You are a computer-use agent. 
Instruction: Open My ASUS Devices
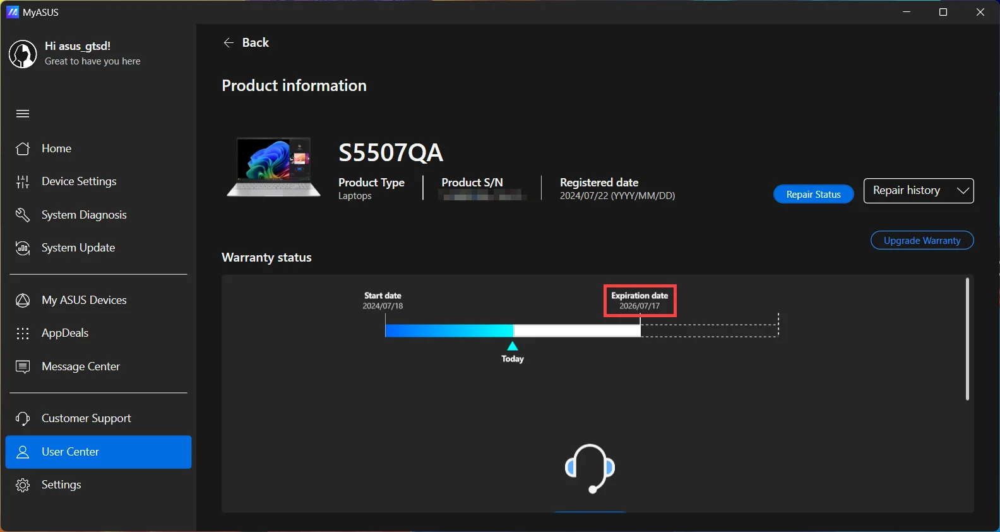(x=98, y=300)
